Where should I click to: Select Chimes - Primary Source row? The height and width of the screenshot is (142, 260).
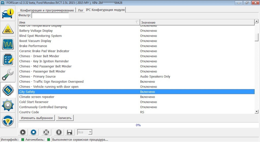click(136, 76)
